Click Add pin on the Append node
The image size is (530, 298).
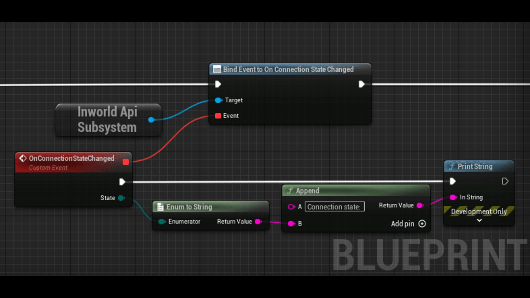(422, 224)
